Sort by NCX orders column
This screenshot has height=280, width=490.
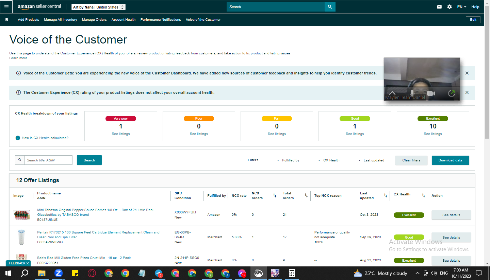point(275,195)
